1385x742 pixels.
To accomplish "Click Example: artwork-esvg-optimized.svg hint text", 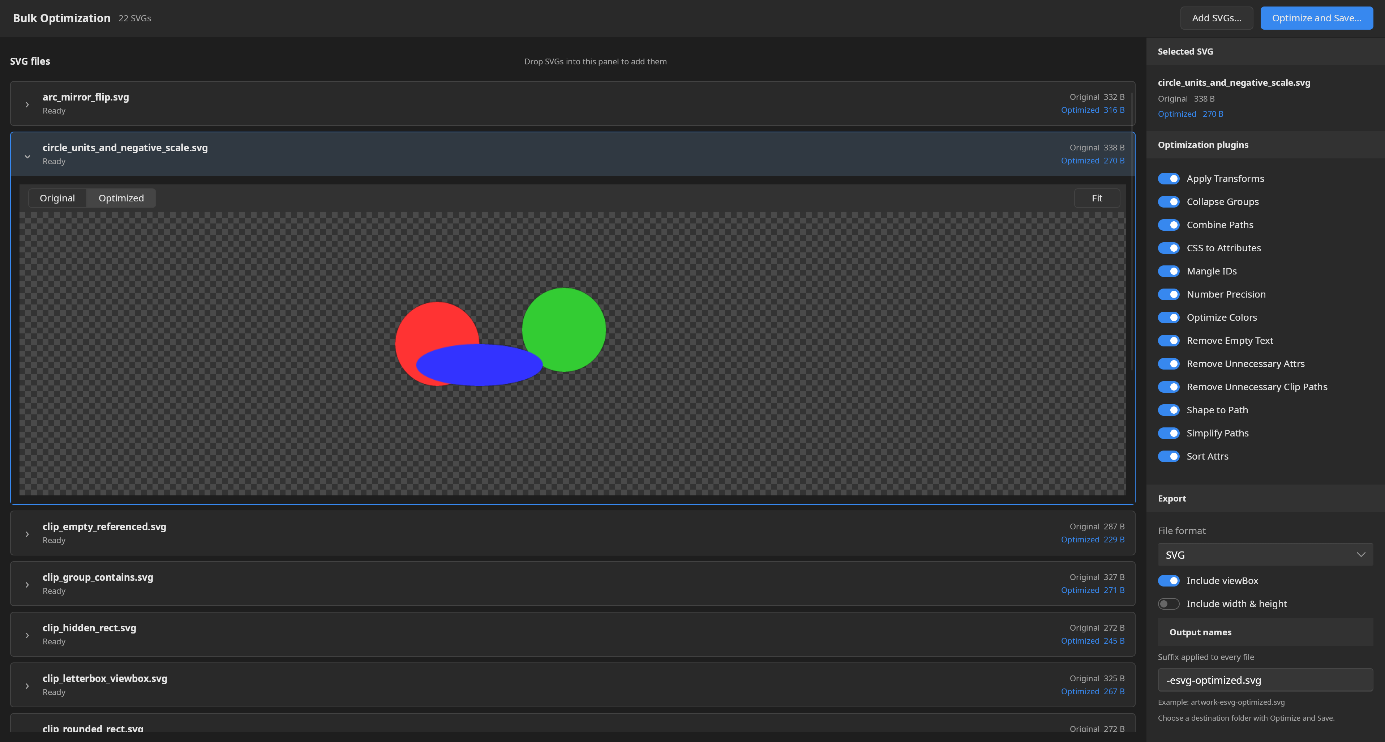I will point(1221,702).
